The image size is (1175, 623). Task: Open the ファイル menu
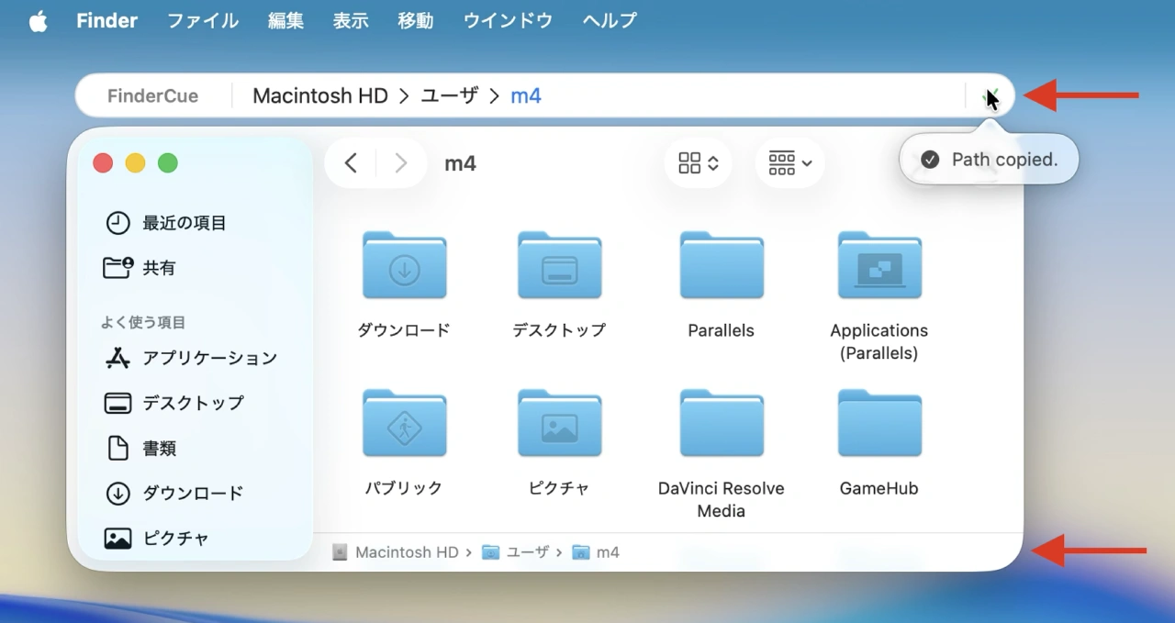203,21
